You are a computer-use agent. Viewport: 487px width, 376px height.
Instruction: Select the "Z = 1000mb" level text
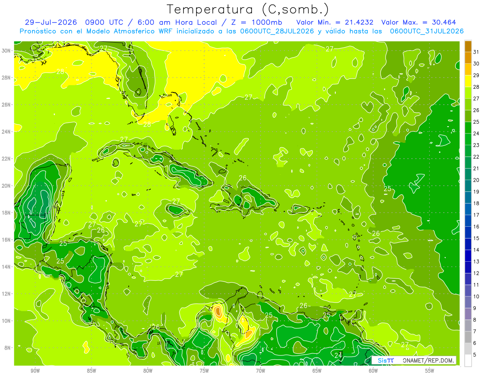[257, 22]
